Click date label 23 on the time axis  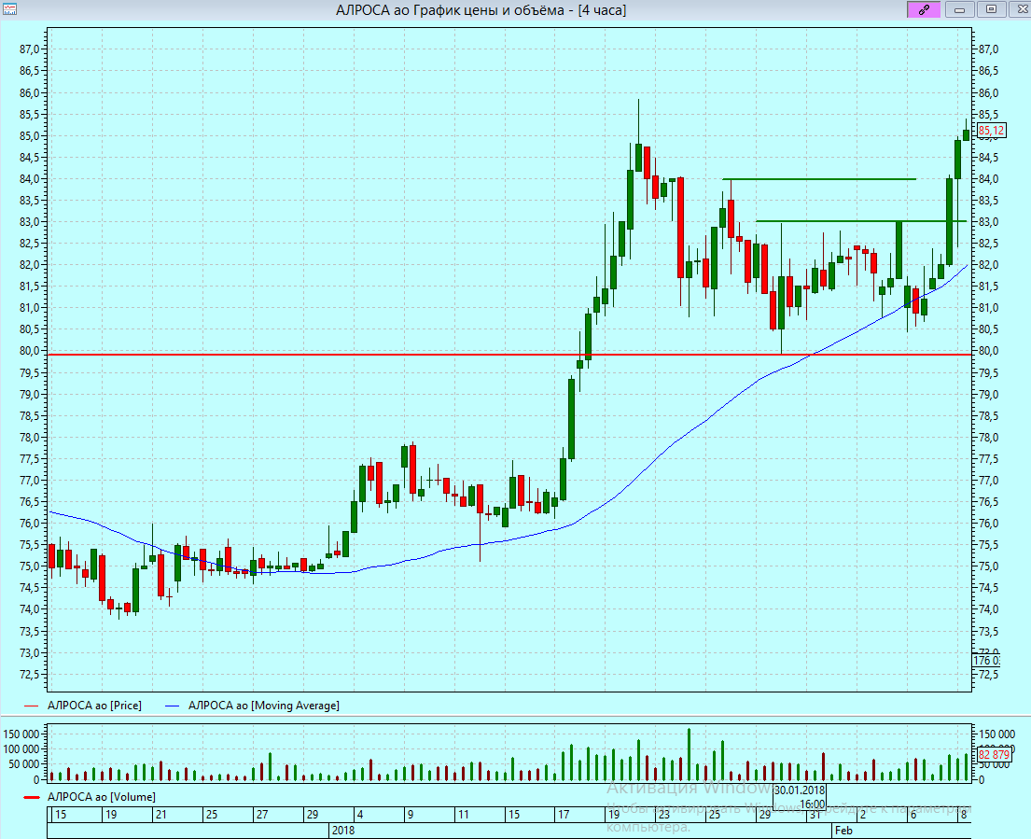point(664,815)
